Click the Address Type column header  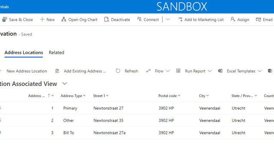[71, 96]
